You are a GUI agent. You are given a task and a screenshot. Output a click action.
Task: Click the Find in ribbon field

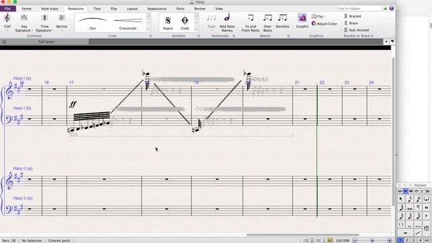pyautogui.click(x=358, y=9)
